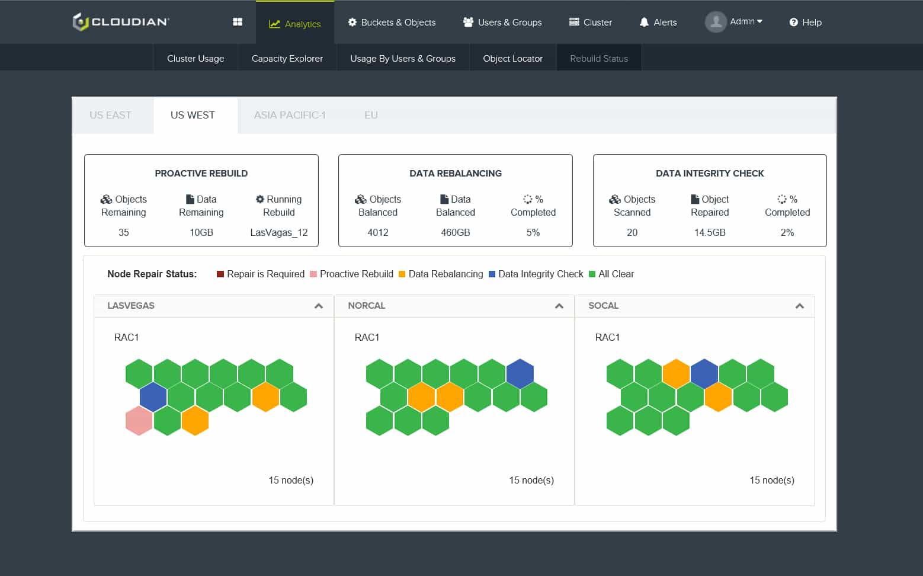This screenshot has height=576, width=923.
Task: Open the Object Locator tab
Action: point(513,58)
